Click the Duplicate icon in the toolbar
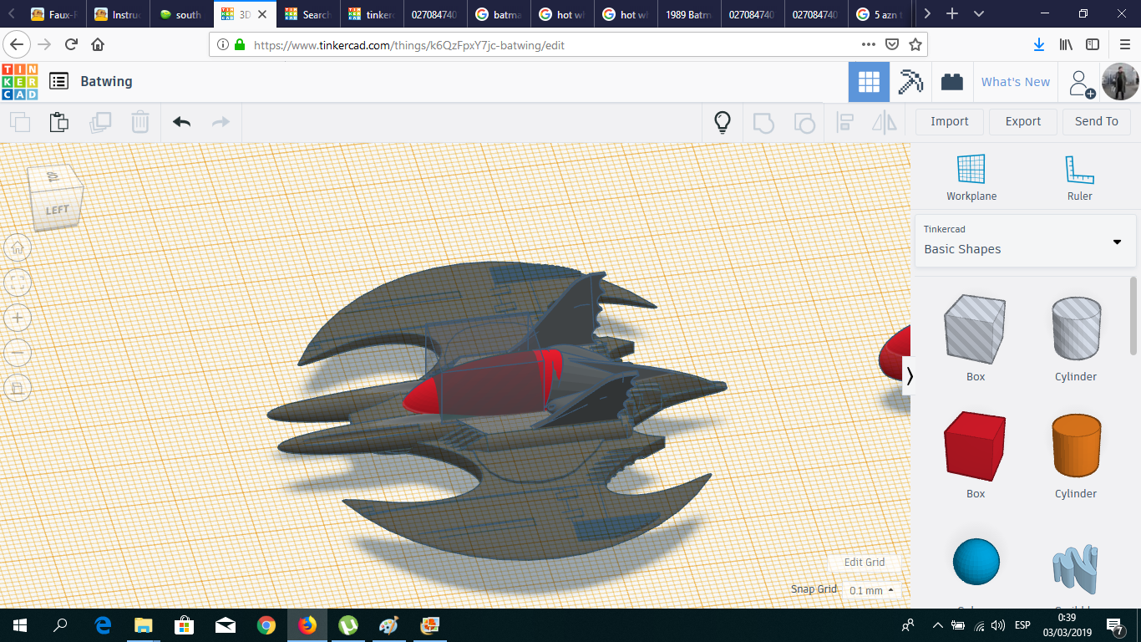Screen dimensions: 1141x642 (100, 122)
